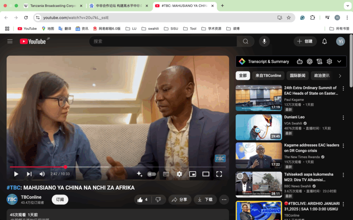The height and width of the screenshot is (220, 353).
Task: Open the browser extensions puzzle icon
Action: (x=312, y=18)
